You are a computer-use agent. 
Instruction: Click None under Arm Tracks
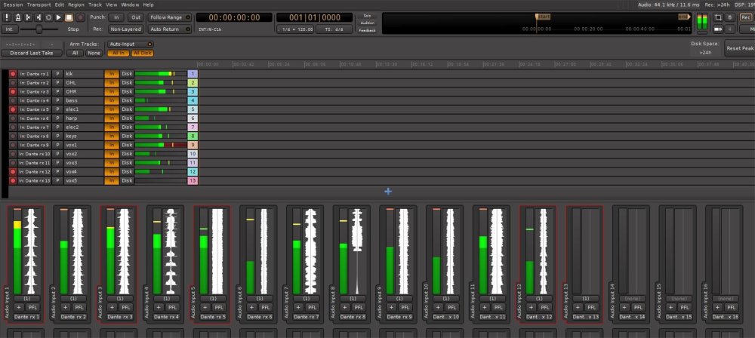coord(94,53)
